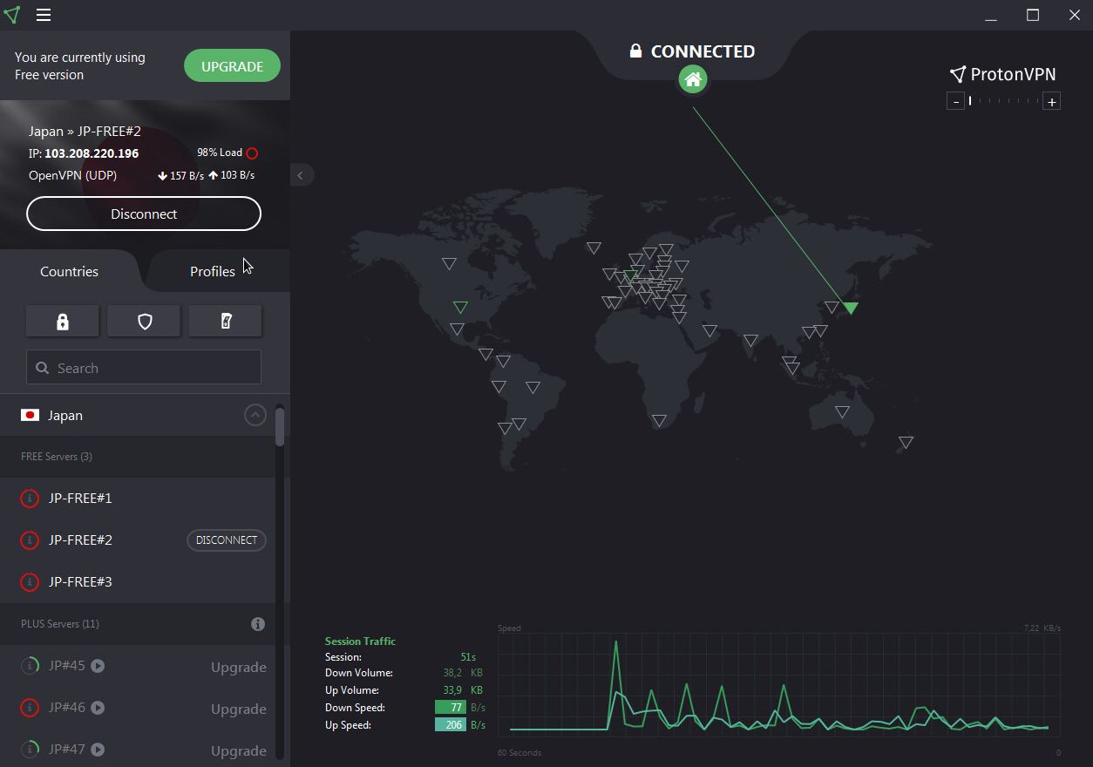
Task: Click the green Japan server marker on map
Action: tap(851, 308)
